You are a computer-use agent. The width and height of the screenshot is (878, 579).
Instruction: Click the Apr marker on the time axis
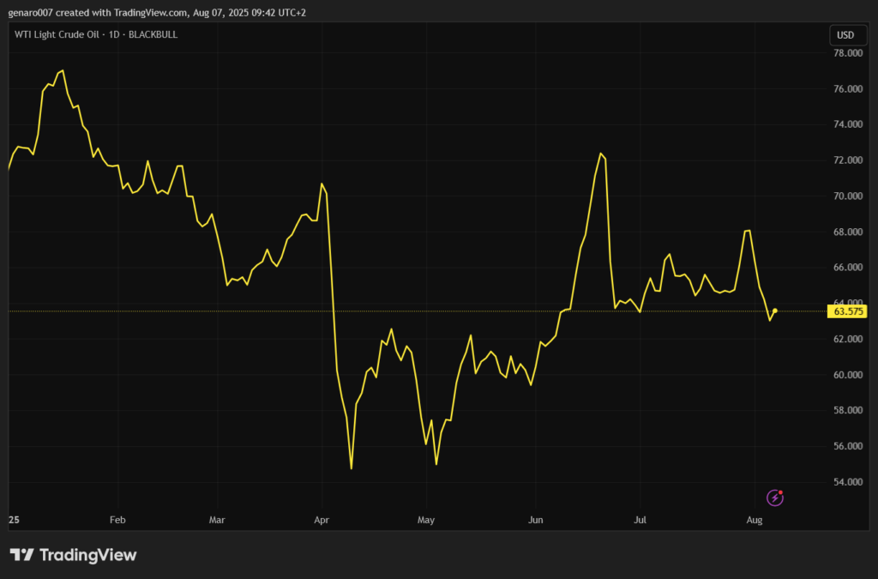coord(322,520)
